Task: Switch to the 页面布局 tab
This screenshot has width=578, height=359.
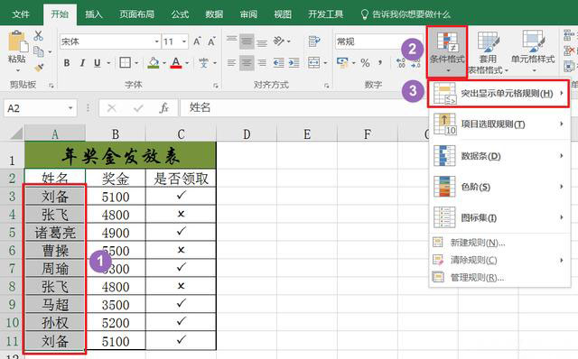Action: (x=136, y=14)
